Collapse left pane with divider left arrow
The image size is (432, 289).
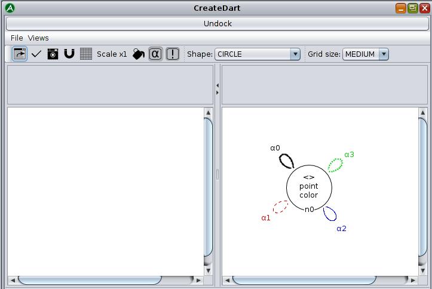(x=217, y=85)
